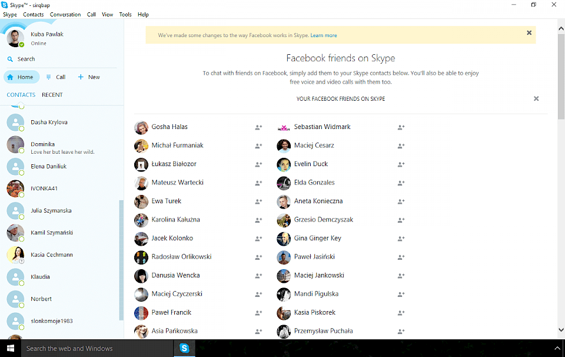Click the Skype taskbar icon
The width and height of the screenshot is (565, 357).
[184, 348]
